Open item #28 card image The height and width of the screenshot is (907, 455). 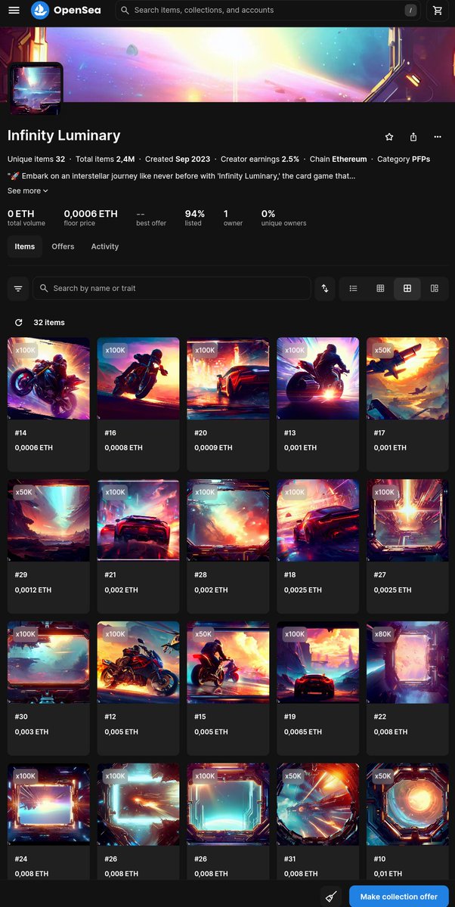228,521
